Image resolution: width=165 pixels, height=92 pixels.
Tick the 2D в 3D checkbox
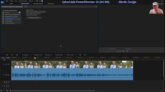[3, 13]
